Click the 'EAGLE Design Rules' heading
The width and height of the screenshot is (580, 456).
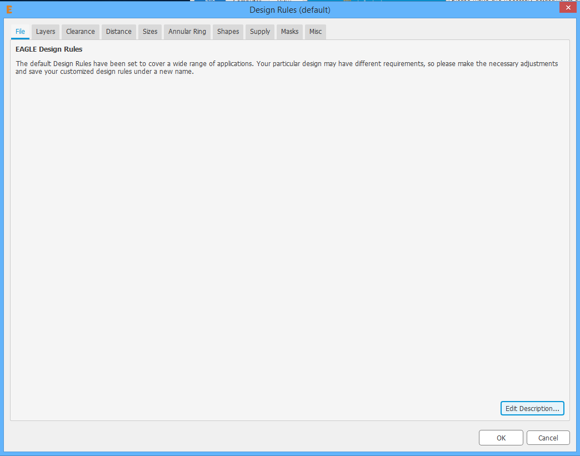pos(49,49)
